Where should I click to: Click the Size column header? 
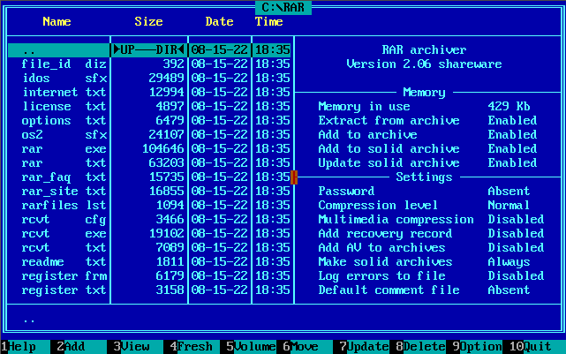[x=148, y=21]
